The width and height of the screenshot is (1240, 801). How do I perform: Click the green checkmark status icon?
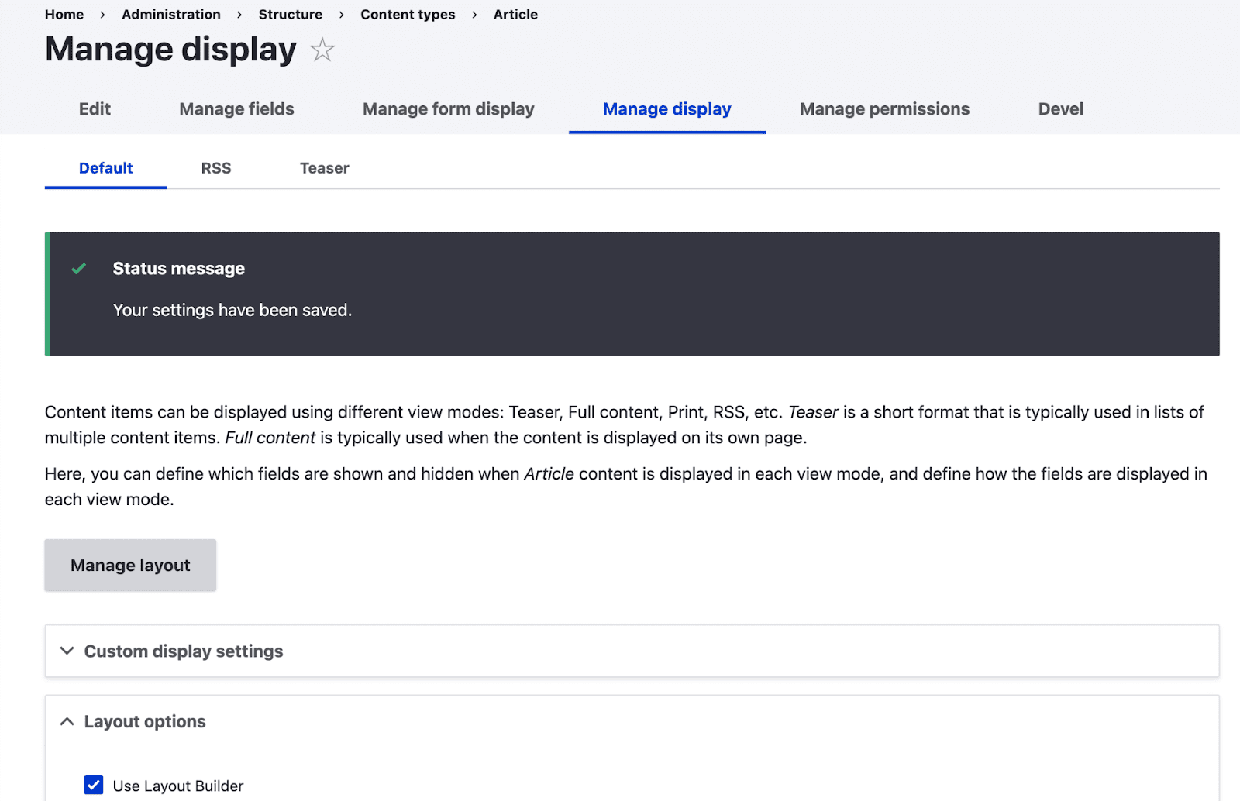79,269
